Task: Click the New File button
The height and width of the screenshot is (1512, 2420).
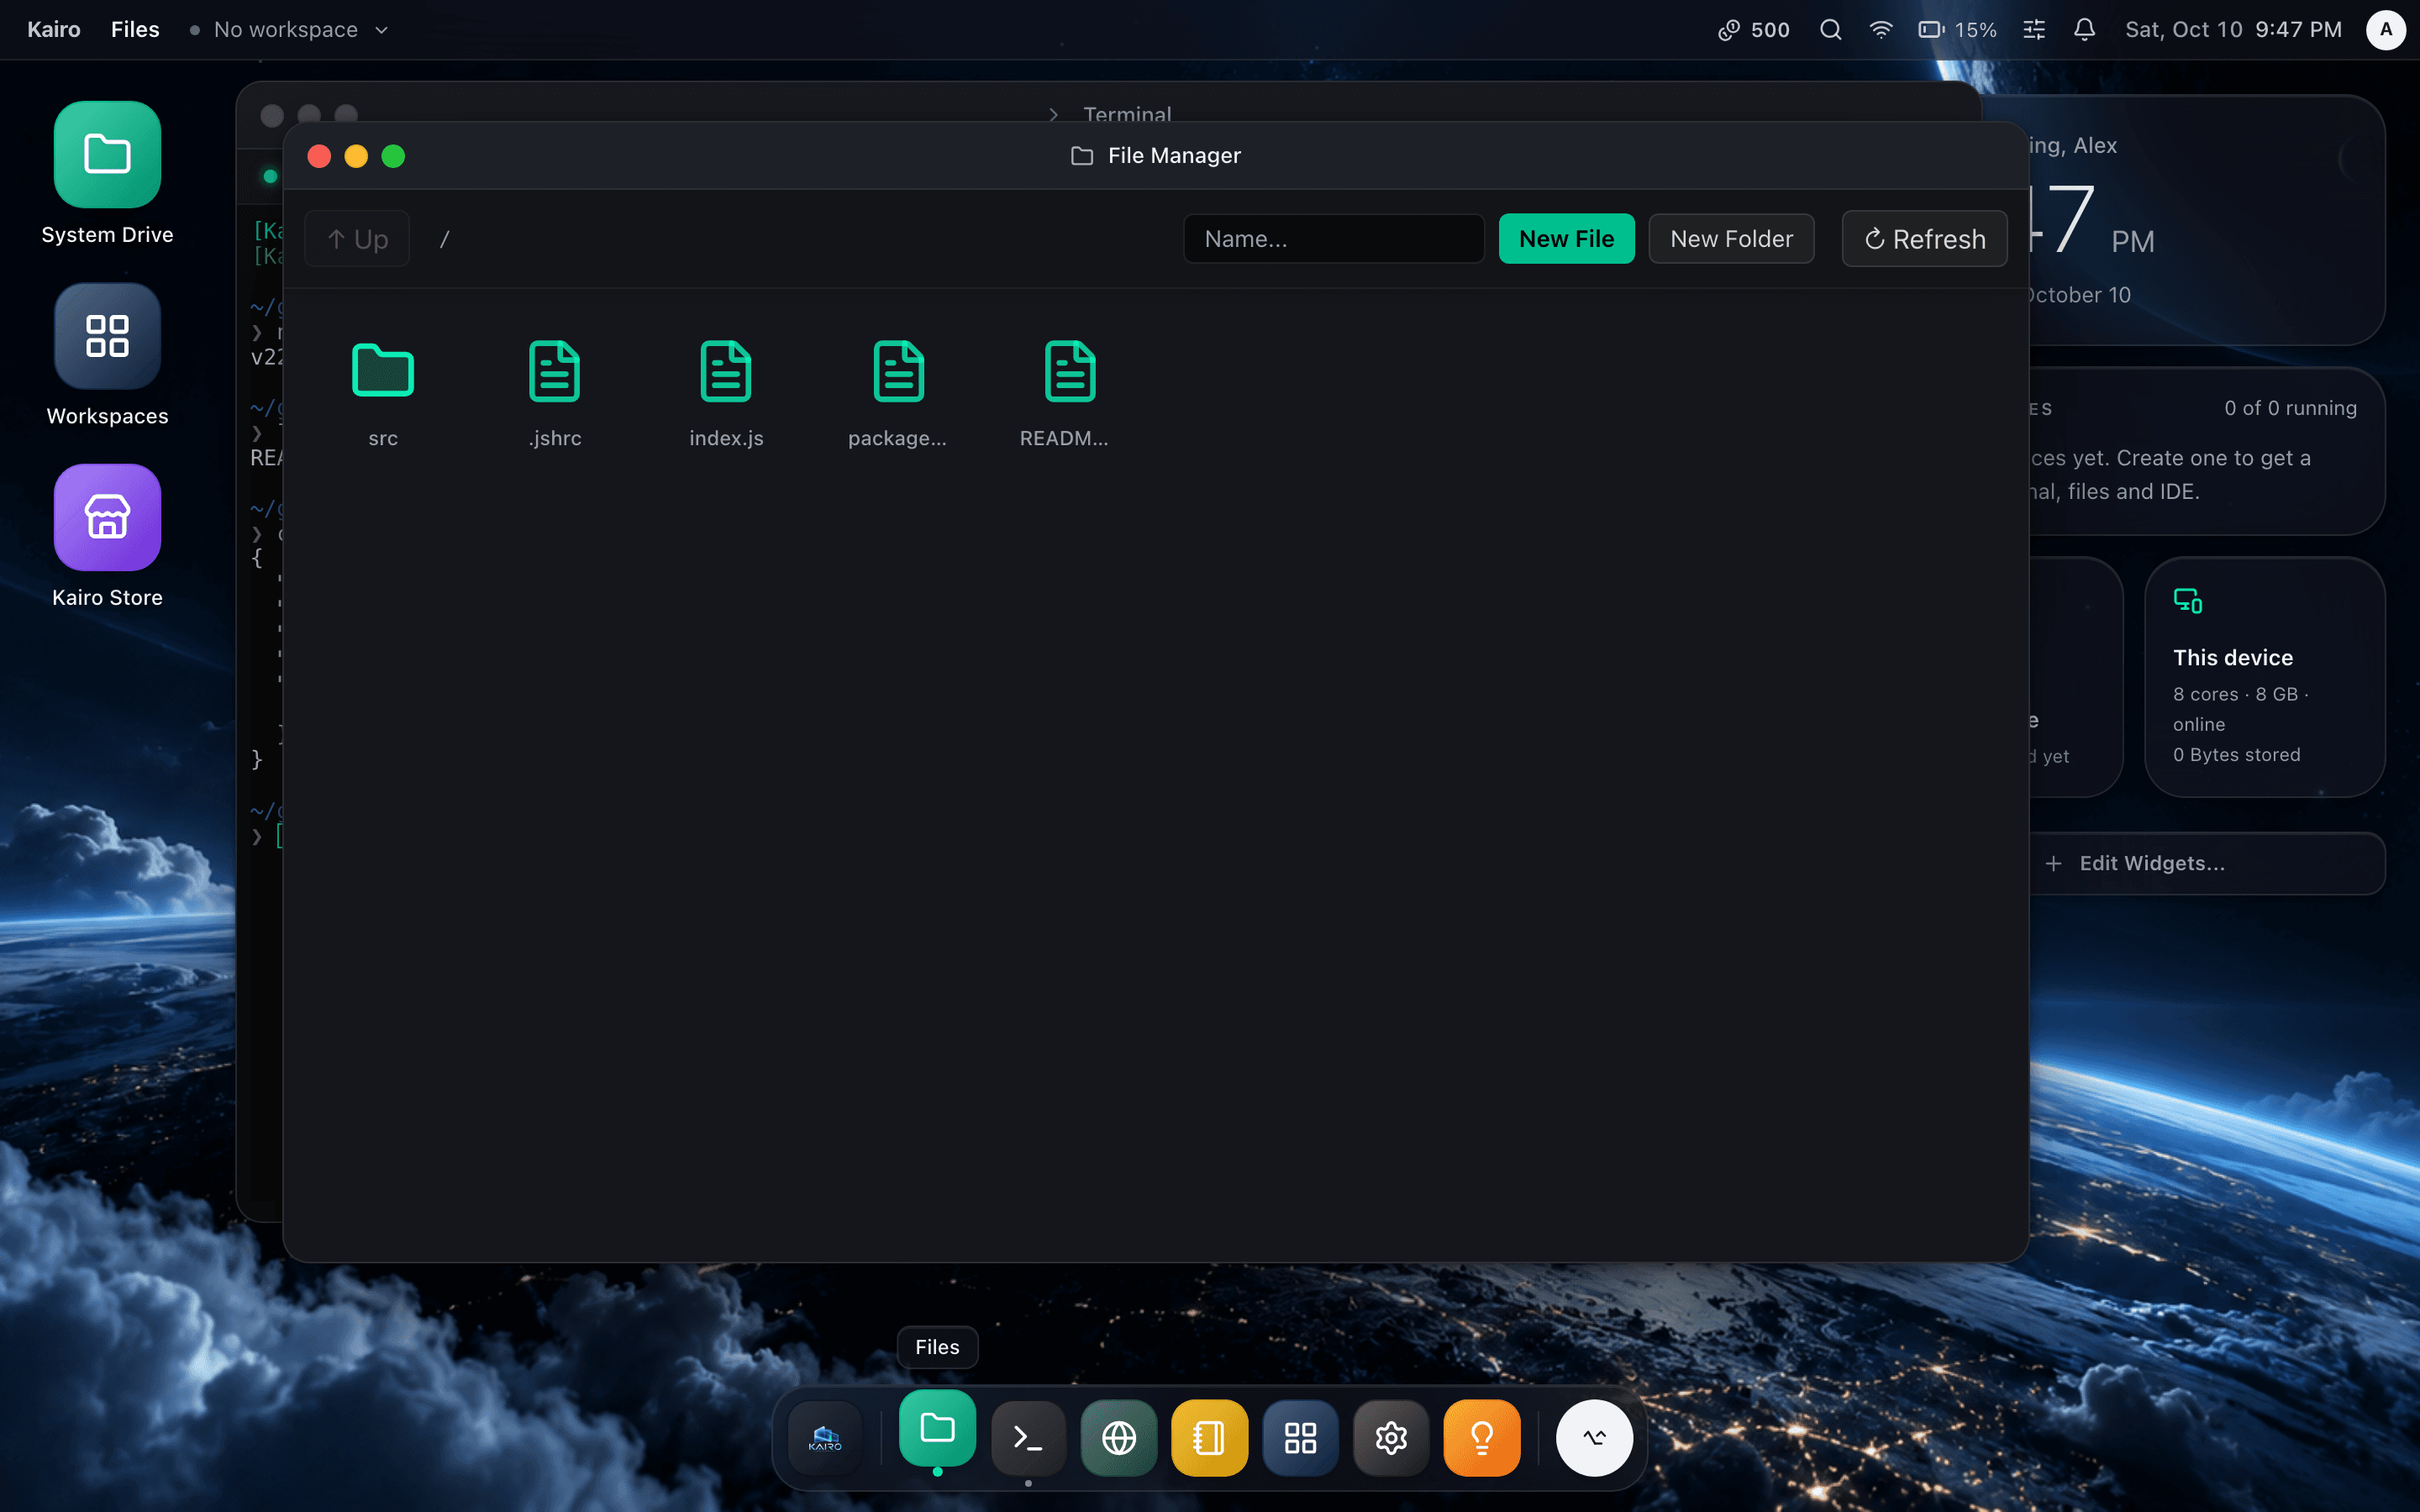Action: tap(1566, 238)
